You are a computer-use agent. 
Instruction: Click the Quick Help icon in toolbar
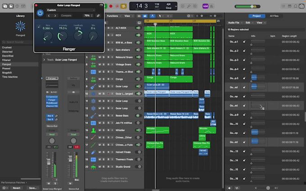click(x=17, y=6)
